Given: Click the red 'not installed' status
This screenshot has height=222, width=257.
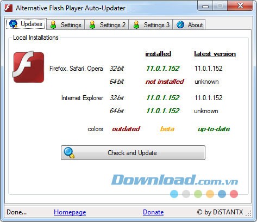Looking at the screenshot, I should [x=165, y=82].
